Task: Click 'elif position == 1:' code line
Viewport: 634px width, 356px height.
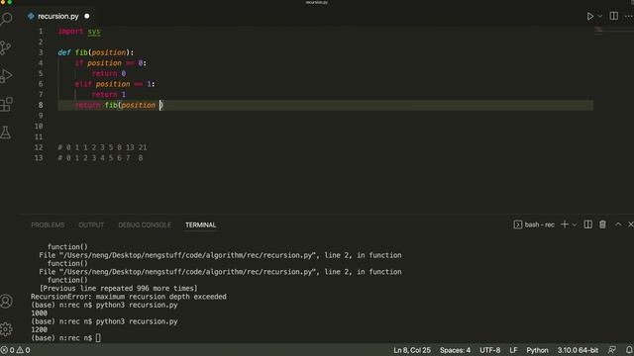Action: (115, 84)
